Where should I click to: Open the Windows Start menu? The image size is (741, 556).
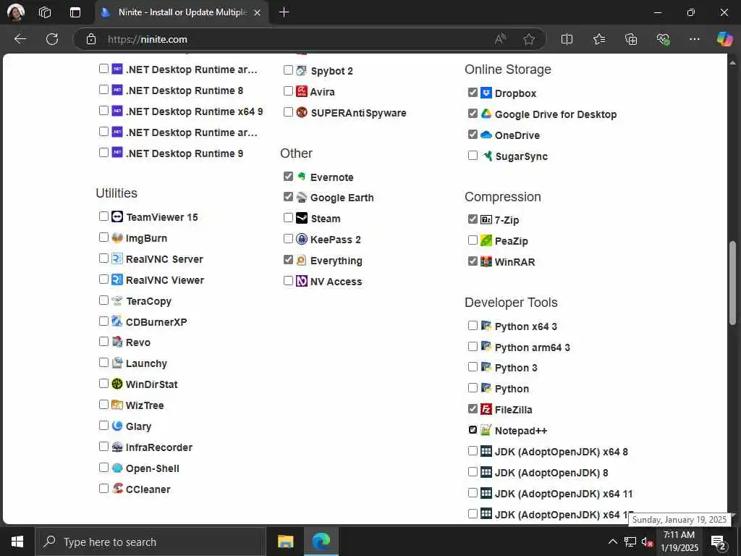(x=17, y=542)
